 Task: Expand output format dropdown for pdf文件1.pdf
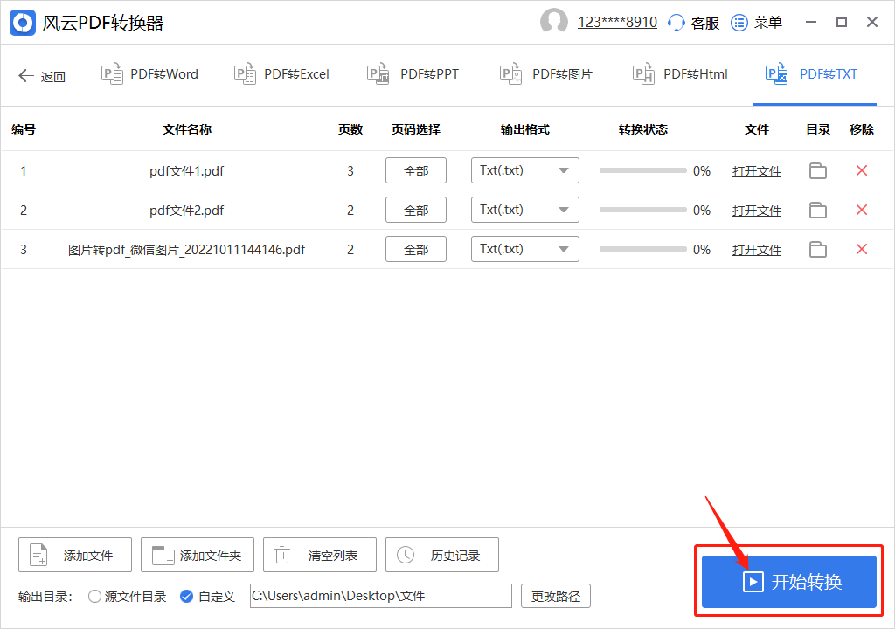click(x=524, y=170)
